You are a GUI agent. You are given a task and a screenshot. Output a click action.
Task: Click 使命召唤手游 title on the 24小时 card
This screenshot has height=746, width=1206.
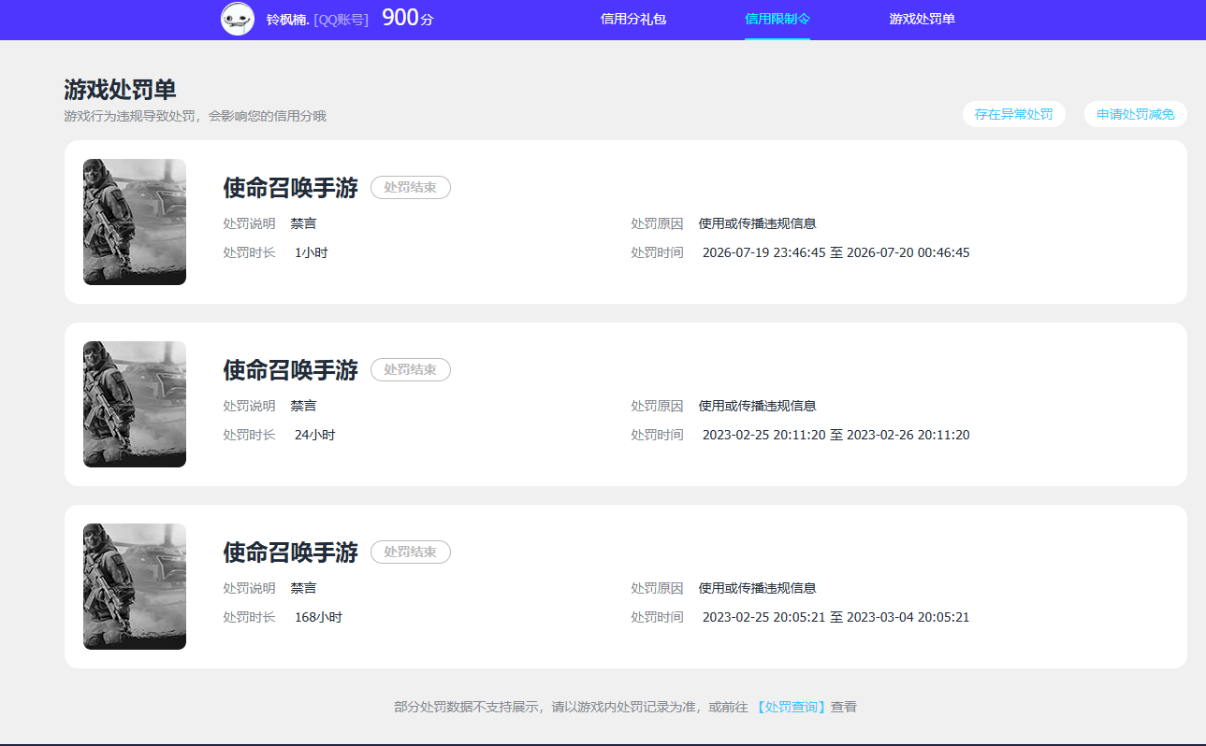click(x=290, y=370)
